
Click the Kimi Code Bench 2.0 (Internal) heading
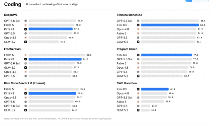click(x=25, y=83)
